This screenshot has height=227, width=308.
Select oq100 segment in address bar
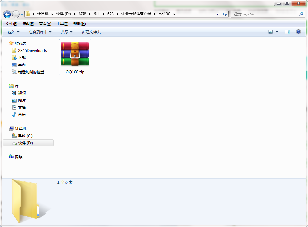coord(164,14)
